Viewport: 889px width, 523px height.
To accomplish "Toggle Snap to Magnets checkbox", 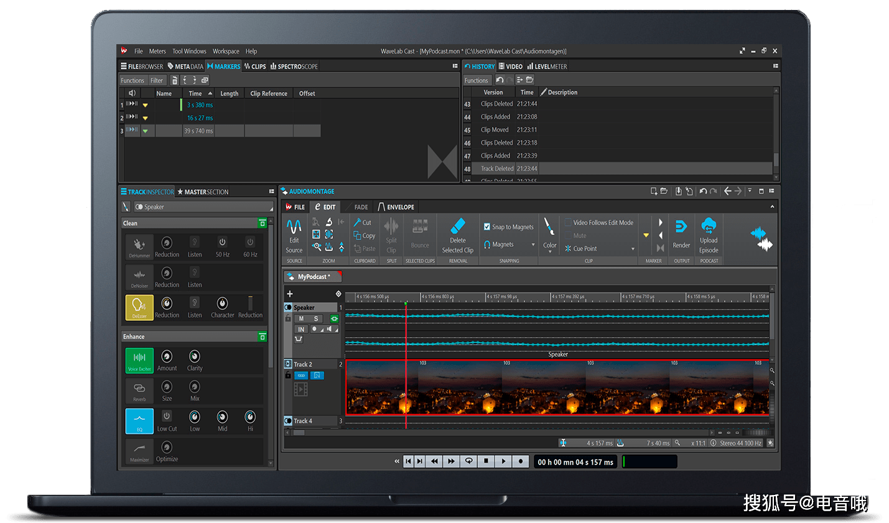I will [487, 227].
